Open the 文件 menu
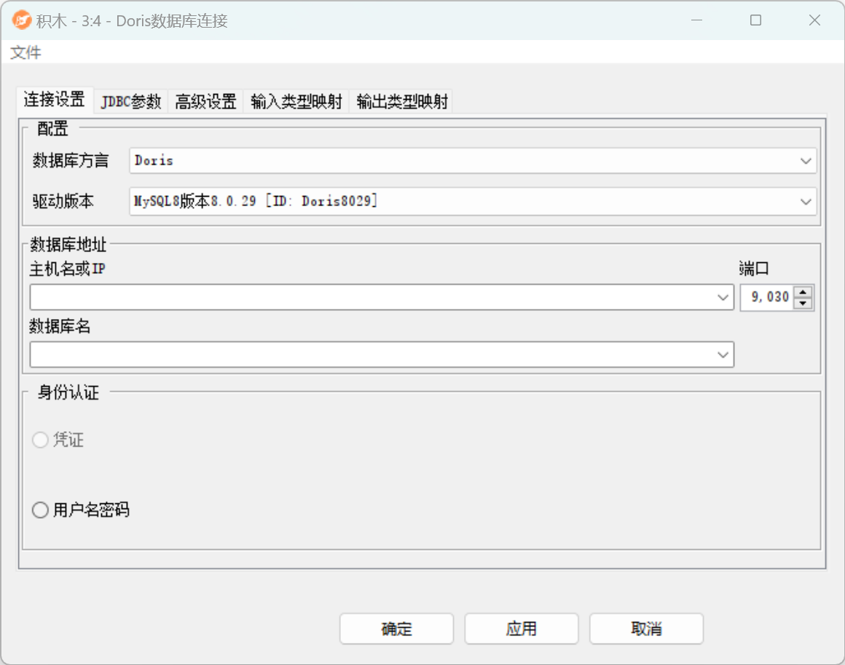845x665 pixels. tap(25, 52)
